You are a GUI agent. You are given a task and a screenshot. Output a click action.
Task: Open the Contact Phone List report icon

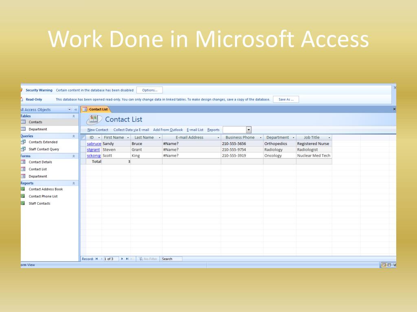23,196
